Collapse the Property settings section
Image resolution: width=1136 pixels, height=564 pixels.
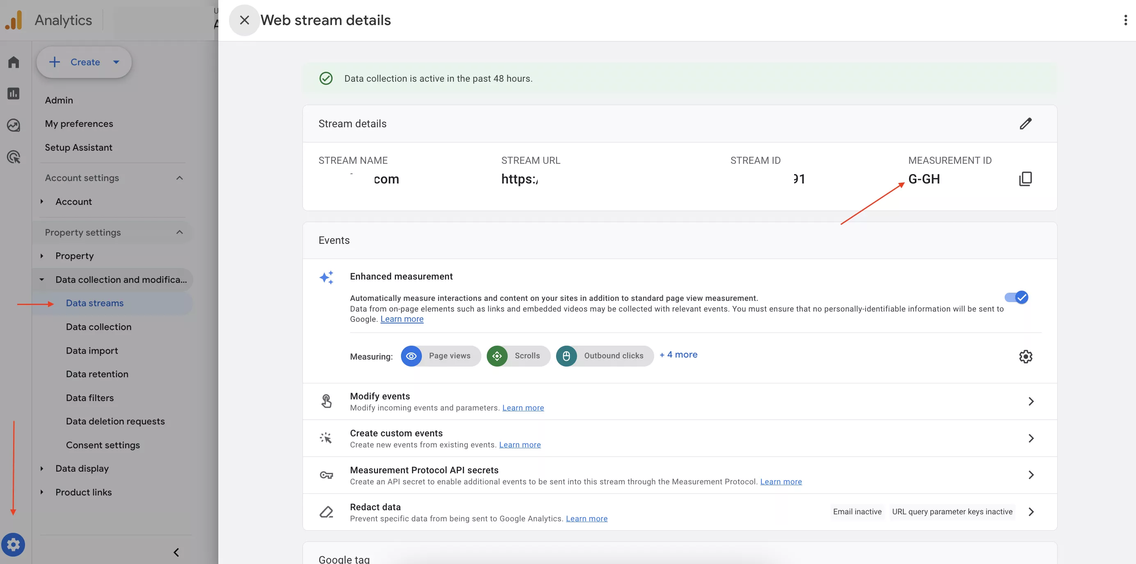point(179,232)
